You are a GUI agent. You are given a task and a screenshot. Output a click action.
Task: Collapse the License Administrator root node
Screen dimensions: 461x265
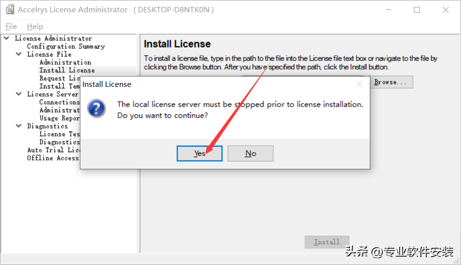[6, 38]
